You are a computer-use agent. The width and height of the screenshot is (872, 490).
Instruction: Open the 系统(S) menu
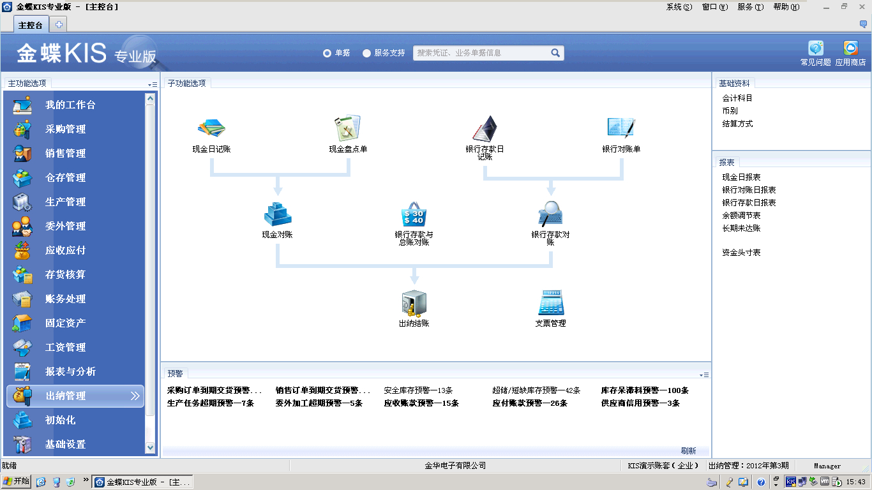point(679,7)
